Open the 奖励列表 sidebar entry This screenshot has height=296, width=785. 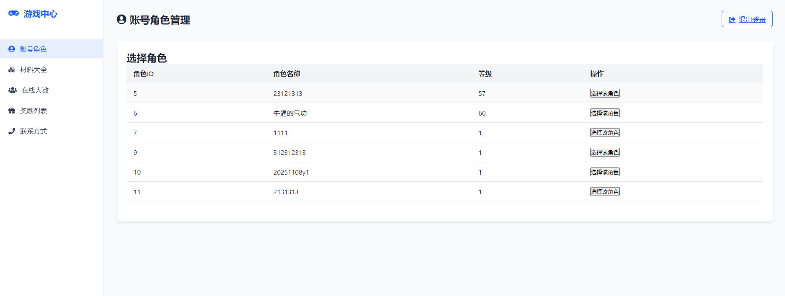click(34, 111)
